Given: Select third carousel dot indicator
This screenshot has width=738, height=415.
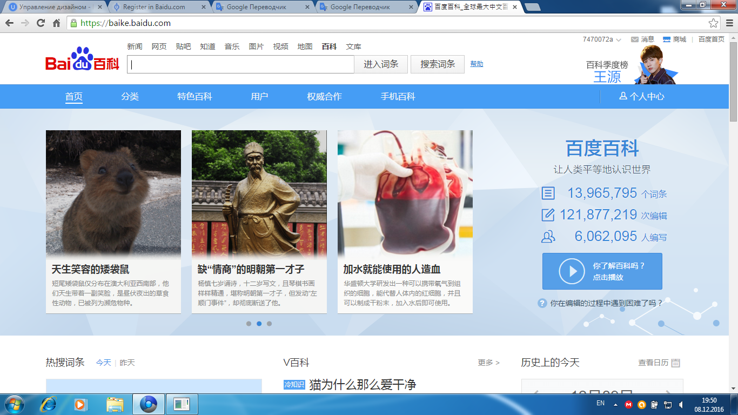Looking at the screenshot, I should tap(269, 324).
